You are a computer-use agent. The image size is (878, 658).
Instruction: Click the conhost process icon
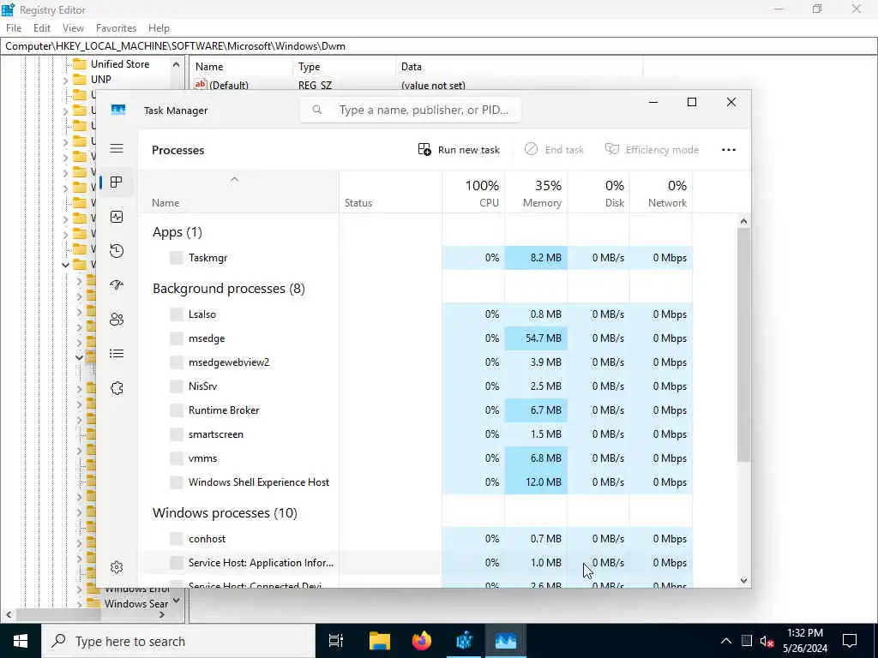177,538
